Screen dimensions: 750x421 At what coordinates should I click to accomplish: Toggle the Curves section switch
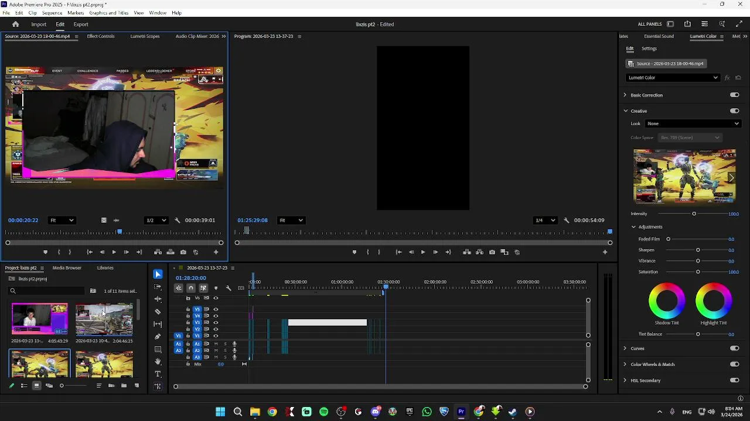tap(734, 348)
